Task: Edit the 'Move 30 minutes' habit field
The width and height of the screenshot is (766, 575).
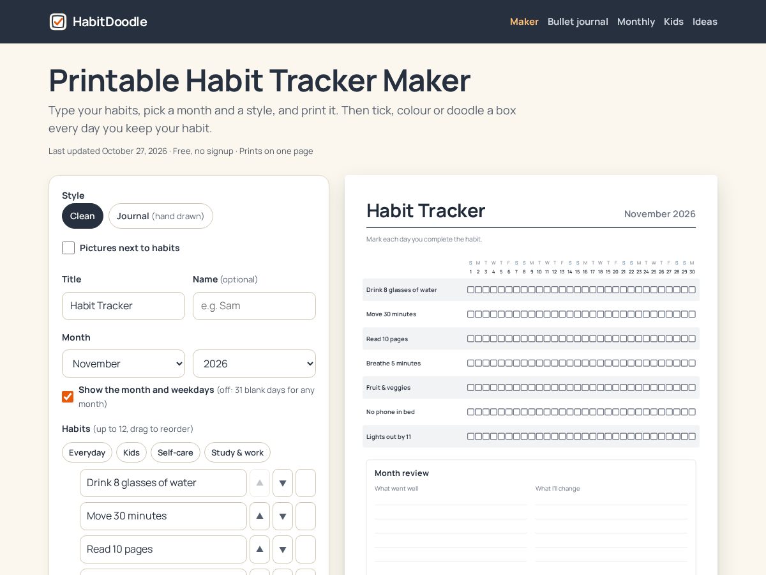Action: [x=163, y=516]
